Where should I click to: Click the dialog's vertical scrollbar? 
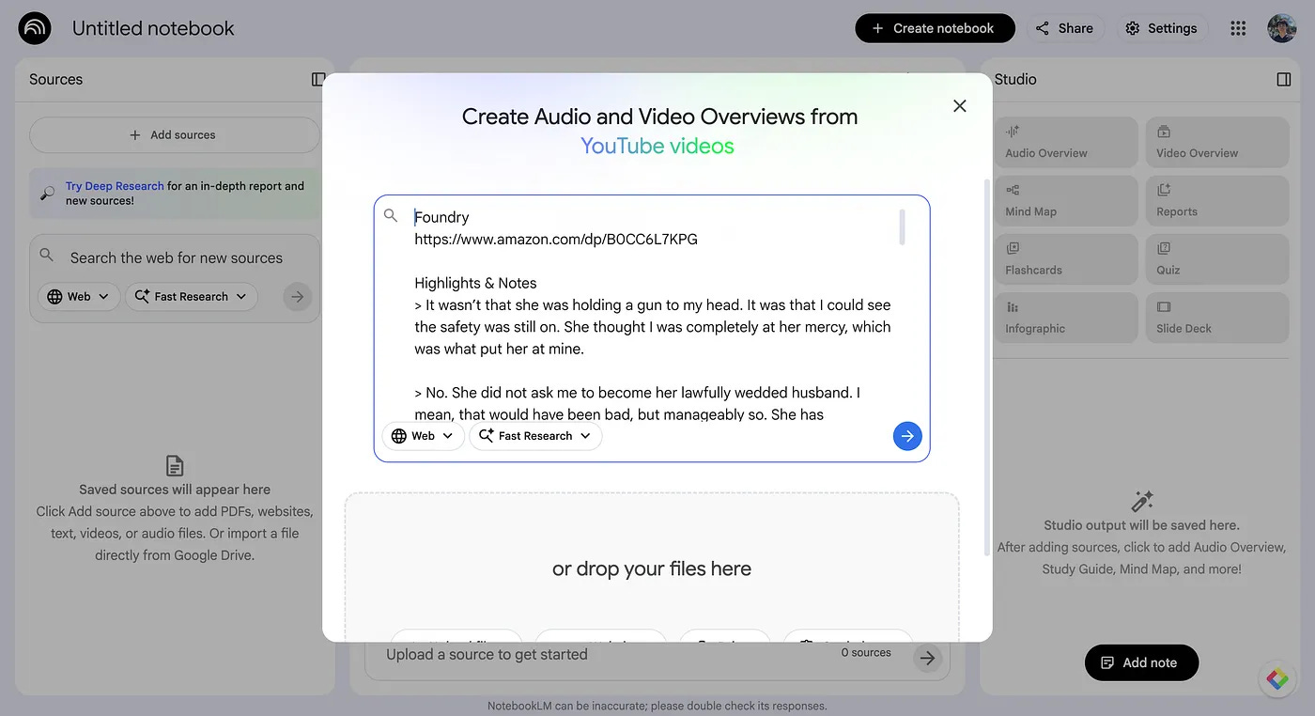(x=985, y=366)
